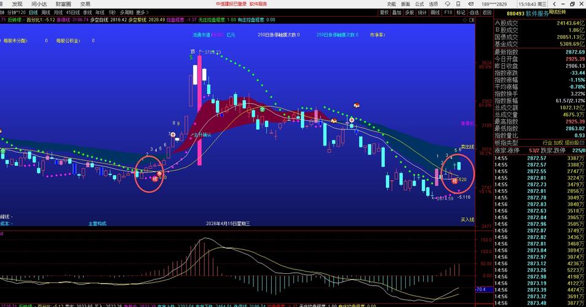
Task: Click 总成交额 row in side panel
Action: [540, 108]
